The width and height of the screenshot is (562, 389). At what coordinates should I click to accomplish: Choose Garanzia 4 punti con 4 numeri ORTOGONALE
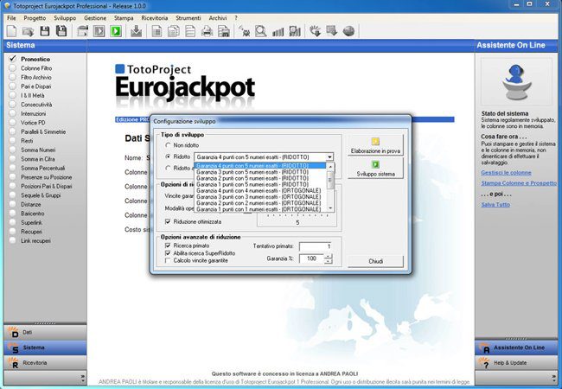[x=260, y=190]
